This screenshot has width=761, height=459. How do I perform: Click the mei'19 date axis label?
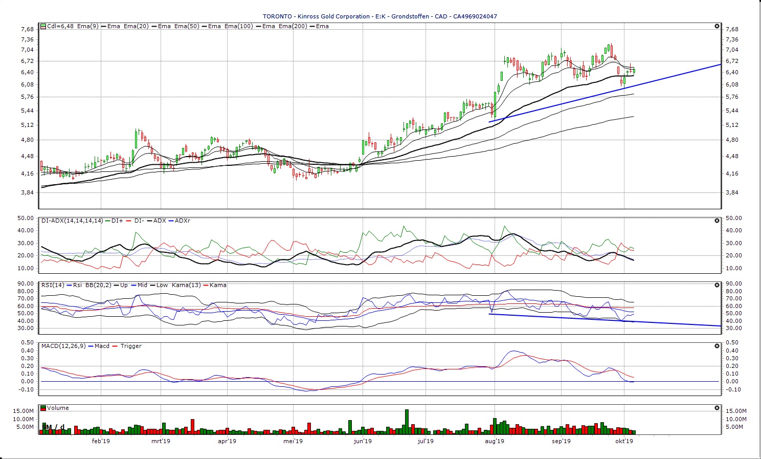pos(293,441)
